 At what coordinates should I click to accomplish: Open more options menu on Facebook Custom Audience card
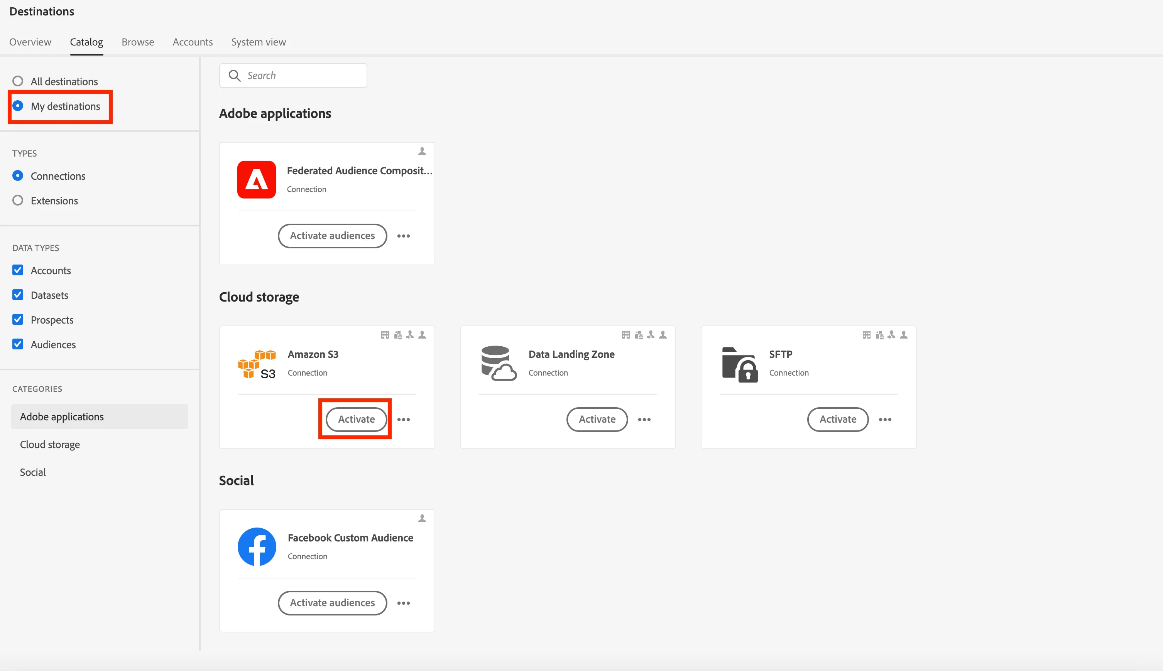pos(404,603)
